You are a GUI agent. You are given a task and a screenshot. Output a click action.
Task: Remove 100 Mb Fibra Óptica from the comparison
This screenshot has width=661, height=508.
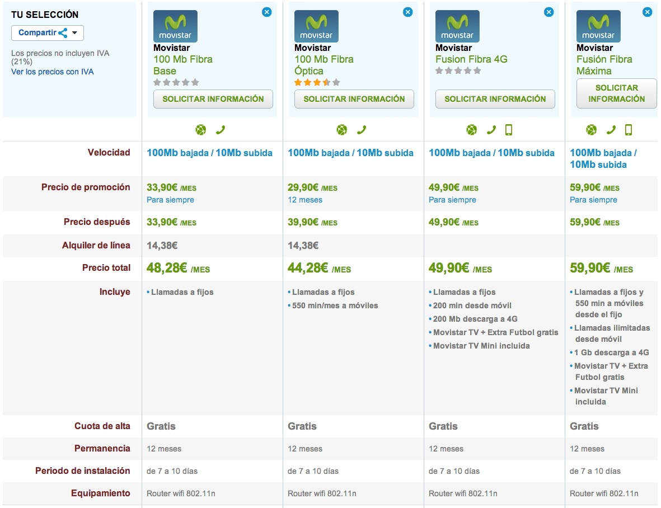pyautogui.click(x=407, y=12)
